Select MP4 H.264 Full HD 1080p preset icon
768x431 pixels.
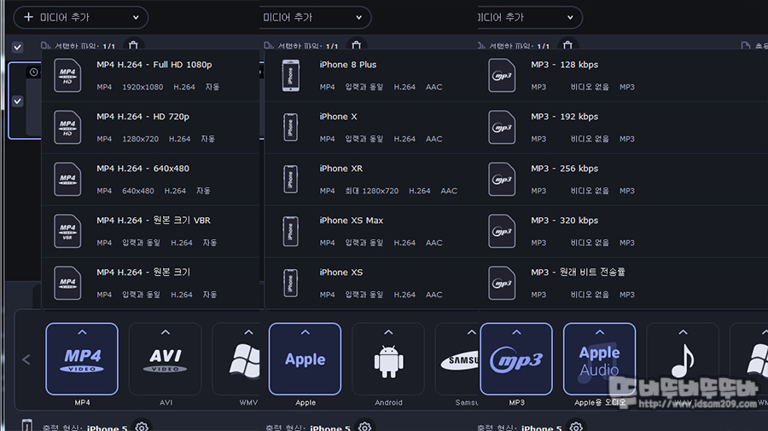click(67, 75)
